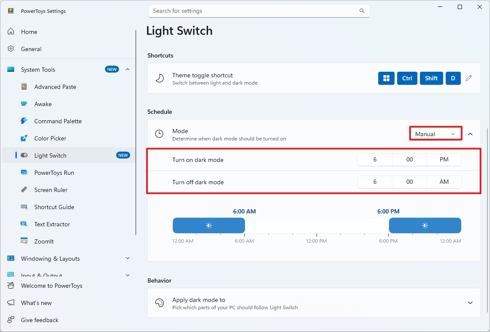Select the ZoomIt utility icon
Viewport: 490px width, 332px height.
24,241
